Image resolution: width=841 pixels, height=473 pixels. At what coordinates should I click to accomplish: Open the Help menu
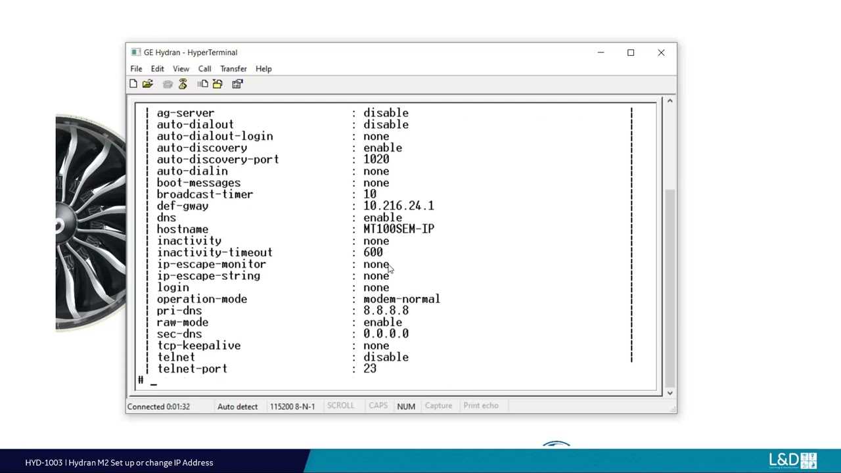263,69
